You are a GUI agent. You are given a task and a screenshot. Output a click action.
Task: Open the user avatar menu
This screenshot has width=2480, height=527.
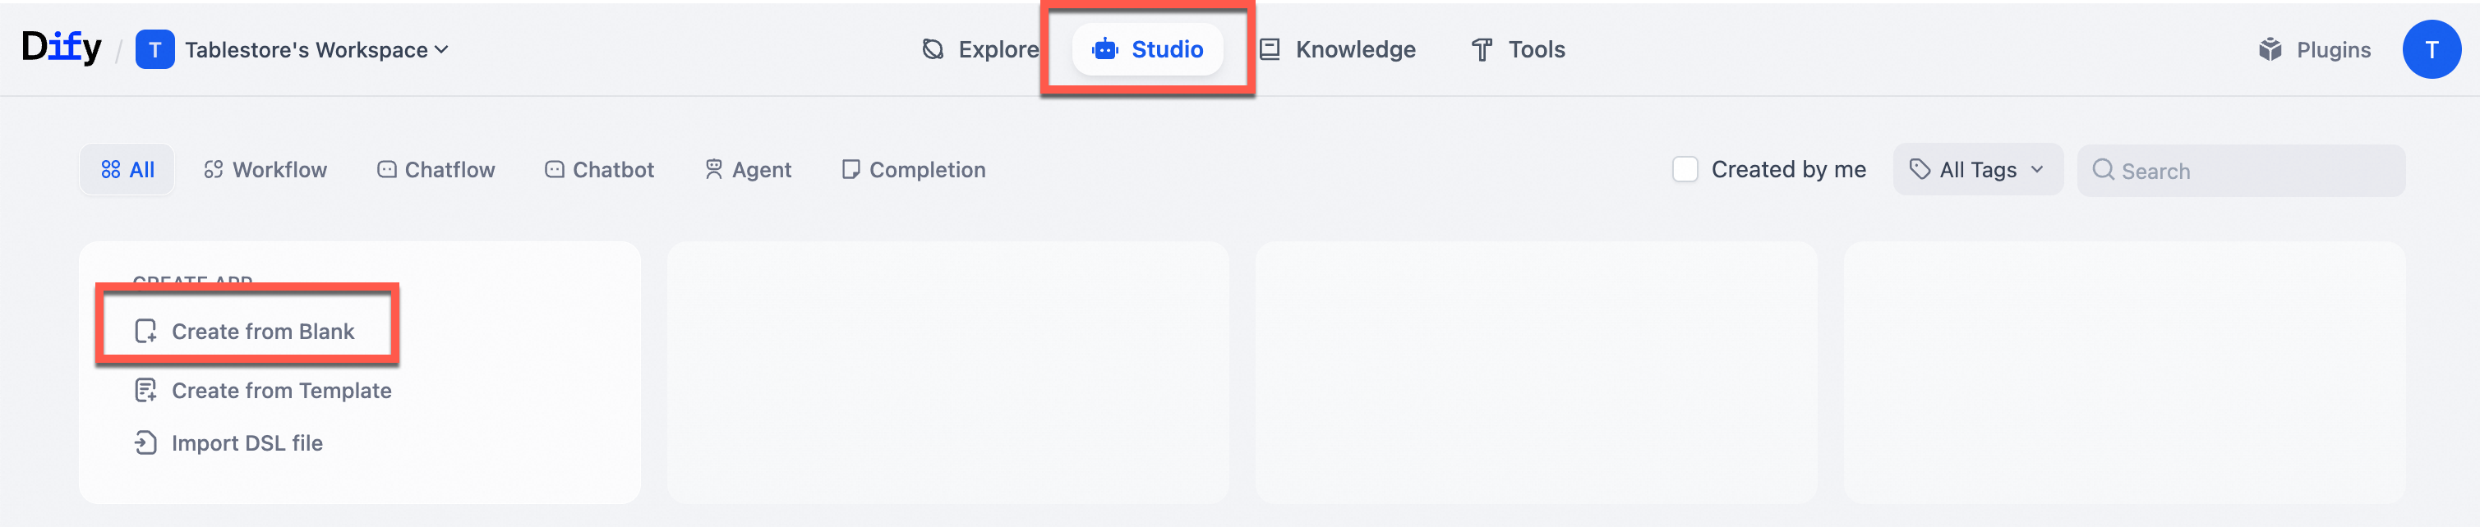click(2431, 50)
